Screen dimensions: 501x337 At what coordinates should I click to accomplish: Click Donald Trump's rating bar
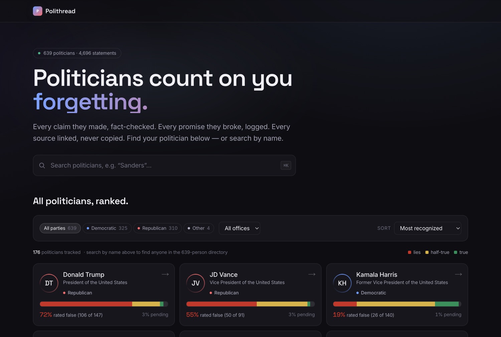coord(104,304)
